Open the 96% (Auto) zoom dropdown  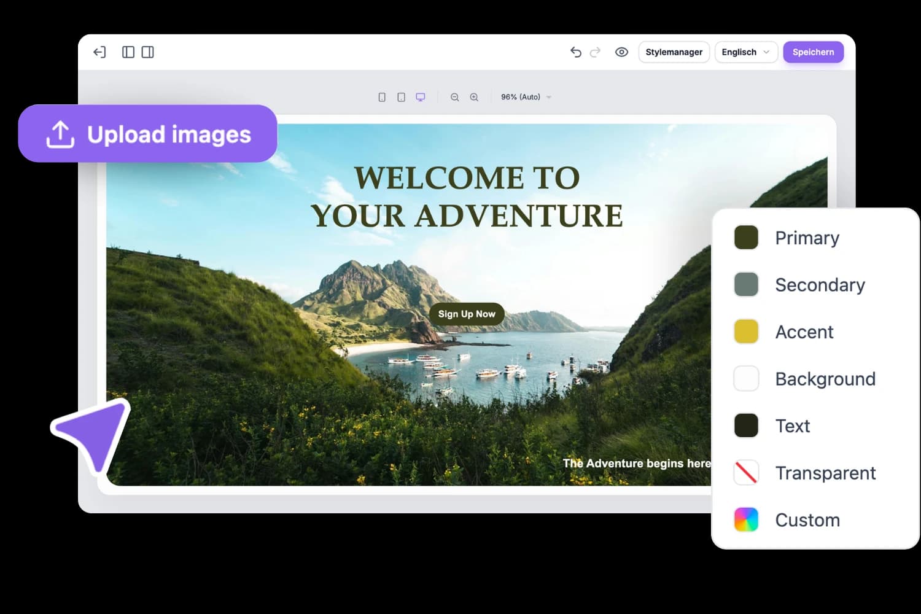(x=525, y=96)
